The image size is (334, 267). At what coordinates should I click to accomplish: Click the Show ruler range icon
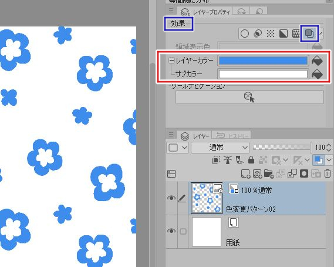coord(298,160)
